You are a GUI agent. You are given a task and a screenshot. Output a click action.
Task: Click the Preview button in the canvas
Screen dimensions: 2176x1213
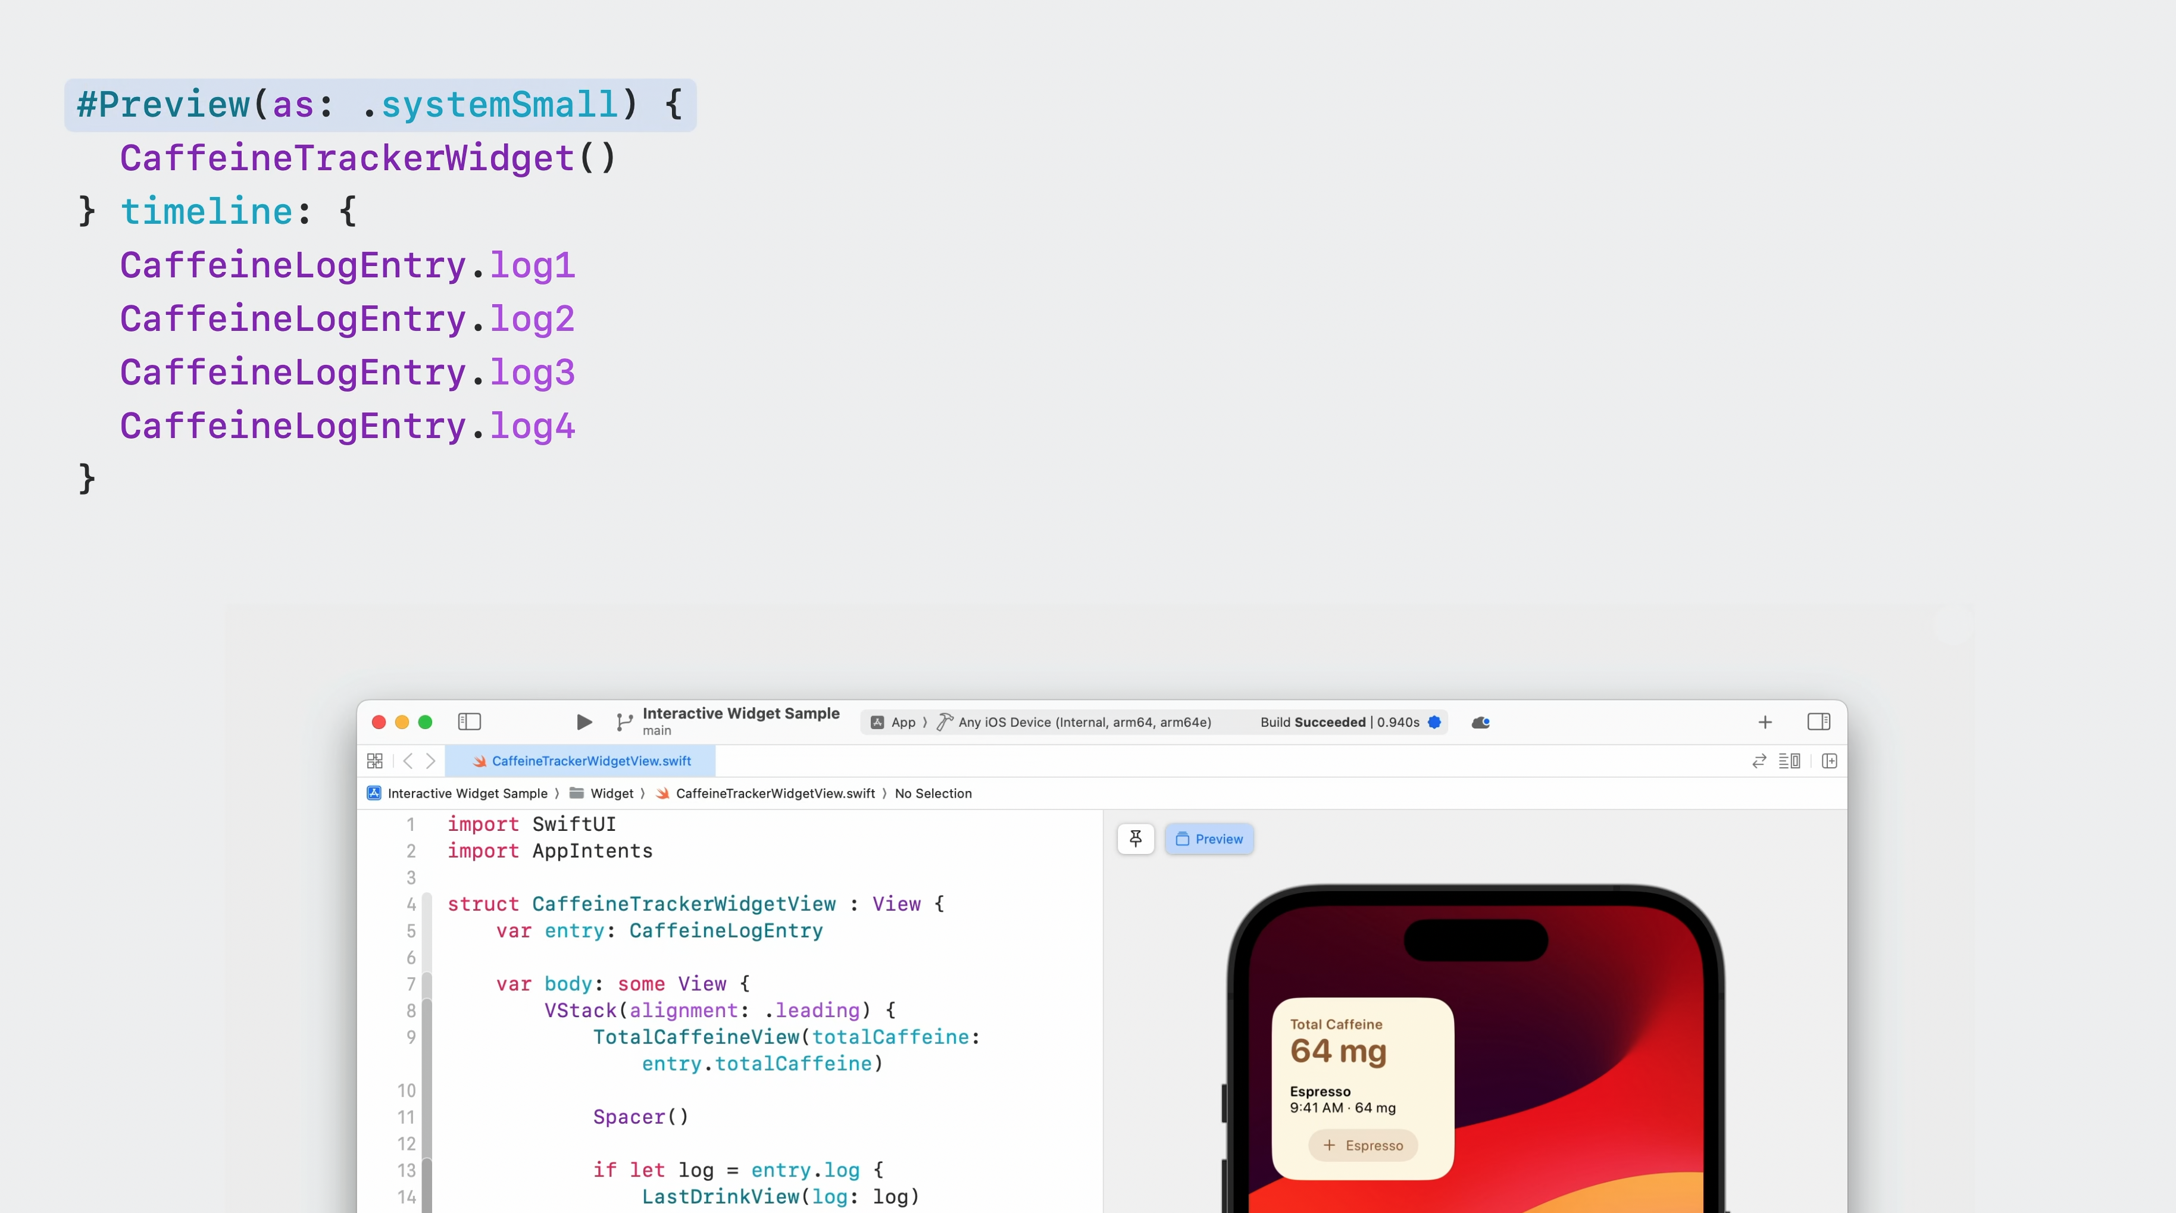click(1209, 839)
